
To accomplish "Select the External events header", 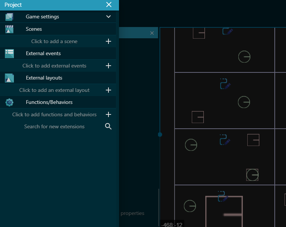I will coord(58,53).
